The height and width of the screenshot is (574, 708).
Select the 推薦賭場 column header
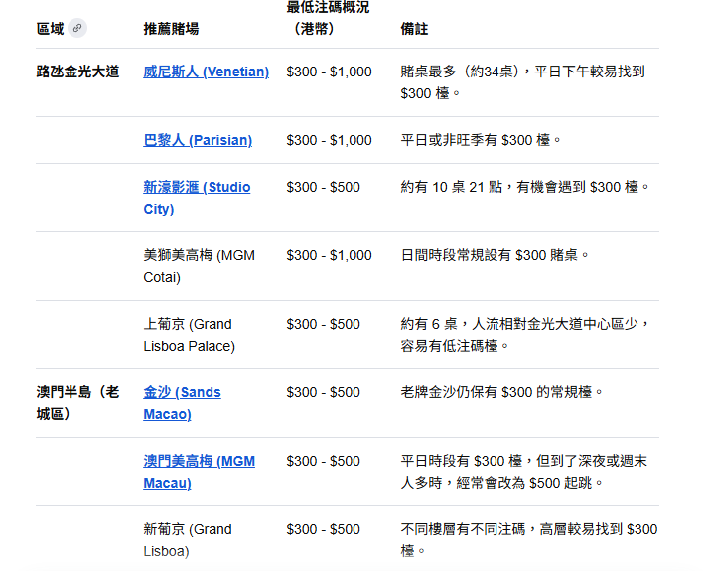(171, 29)
